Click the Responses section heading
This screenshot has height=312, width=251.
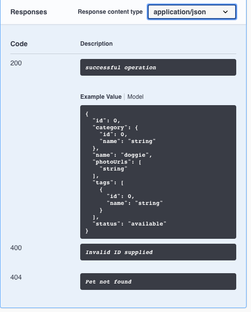pyautogui.click(x=29, y=12)
